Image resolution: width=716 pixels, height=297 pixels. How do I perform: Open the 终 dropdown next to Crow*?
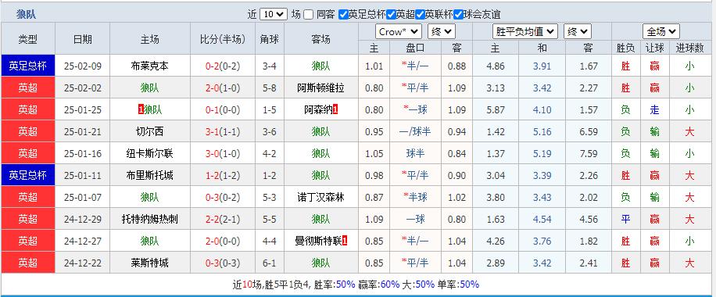441,31
